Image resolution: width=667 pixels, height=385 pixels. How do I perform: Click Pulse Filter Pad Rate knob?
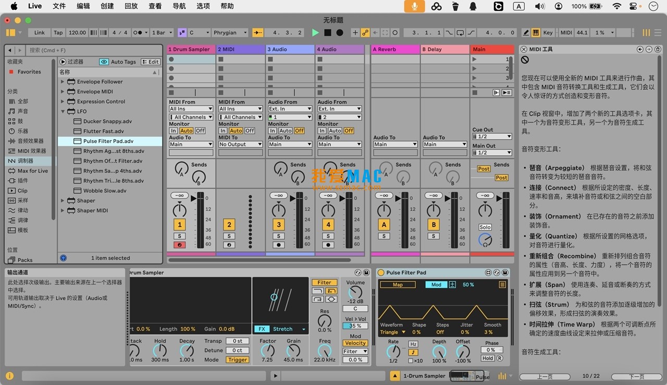click(393, 352)
